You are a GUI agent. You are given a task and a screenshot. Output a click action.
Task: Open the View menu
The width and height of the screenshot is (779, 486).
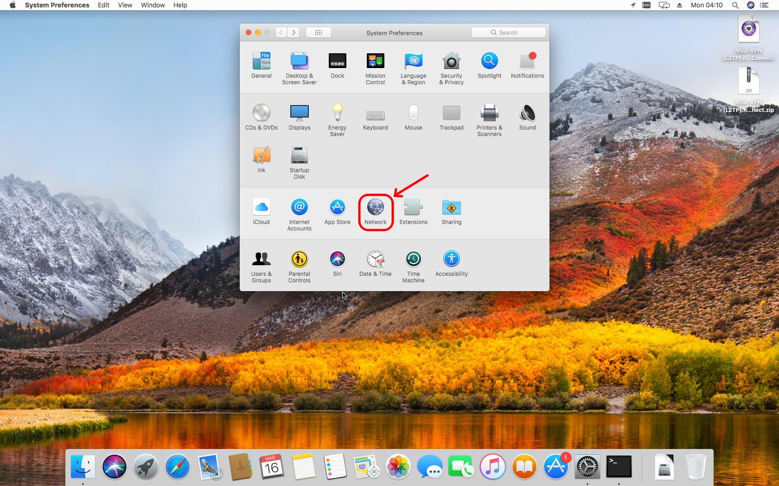coord(125,5)
